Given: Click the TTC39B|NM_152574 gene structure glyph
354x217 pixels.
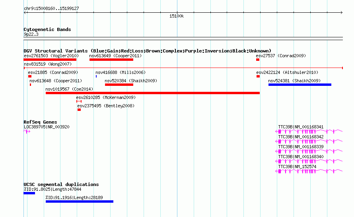Looking at the screenshot, I should coord(309,171).
